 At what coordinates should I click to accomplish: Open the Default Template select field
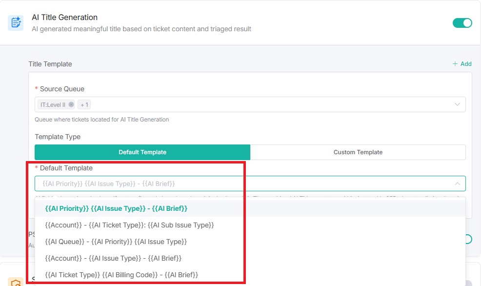pyautogui.click(x=244, y=184)
